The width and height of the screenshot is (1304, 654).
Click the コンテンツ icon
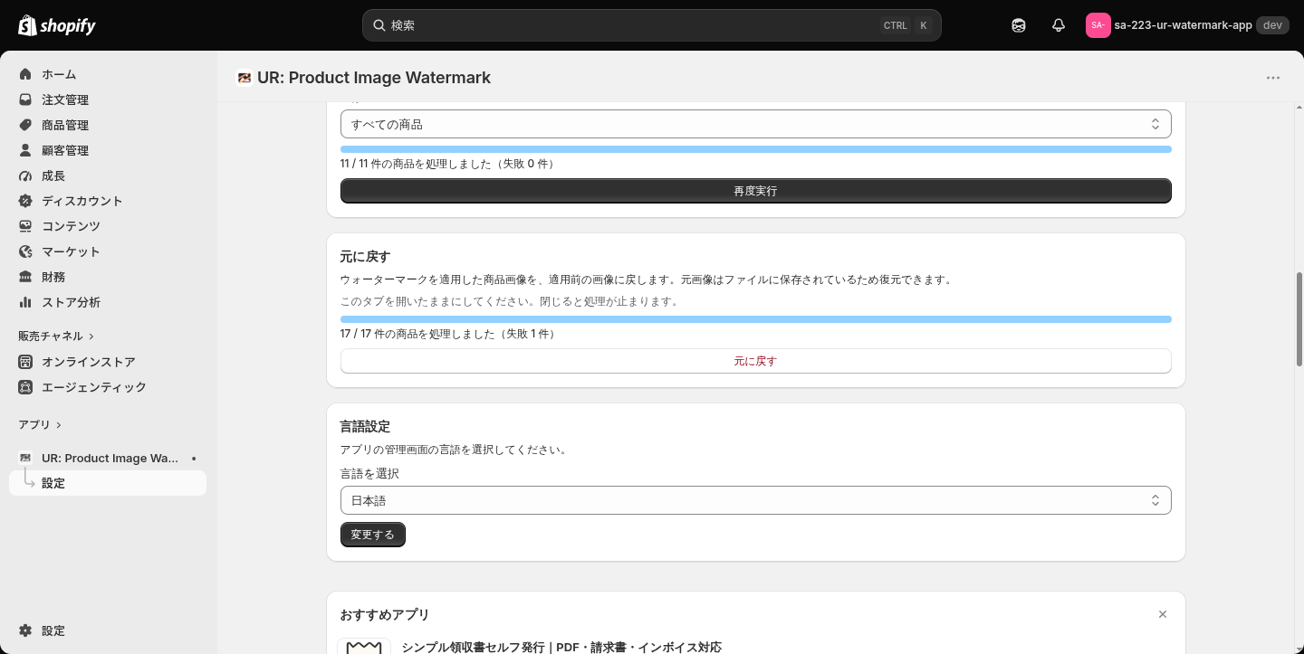tap(25, 226)
